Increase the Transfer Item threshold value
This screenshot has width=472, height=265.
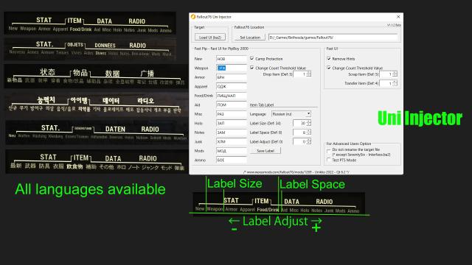click(395, 82)
